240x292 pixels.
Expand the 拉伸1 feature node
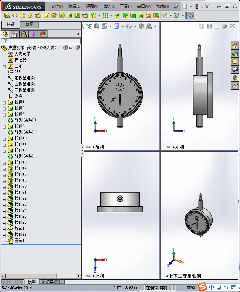tap(4, 102)
